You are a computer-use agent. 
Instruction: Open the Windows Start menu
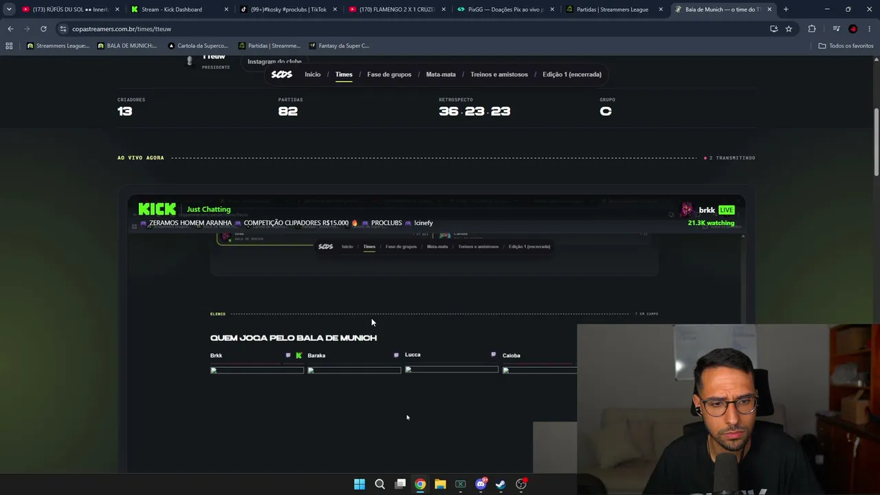(x=360, y=484)
